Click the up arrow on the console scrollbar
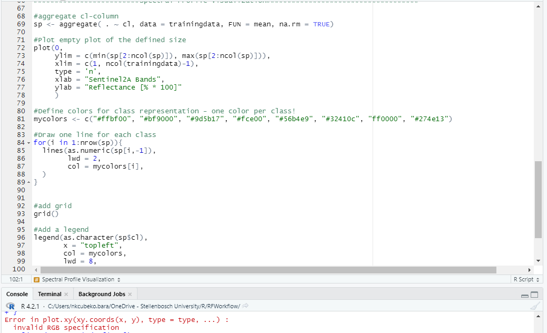The width and height of the screenshot is (547, 333). [538, 316]
